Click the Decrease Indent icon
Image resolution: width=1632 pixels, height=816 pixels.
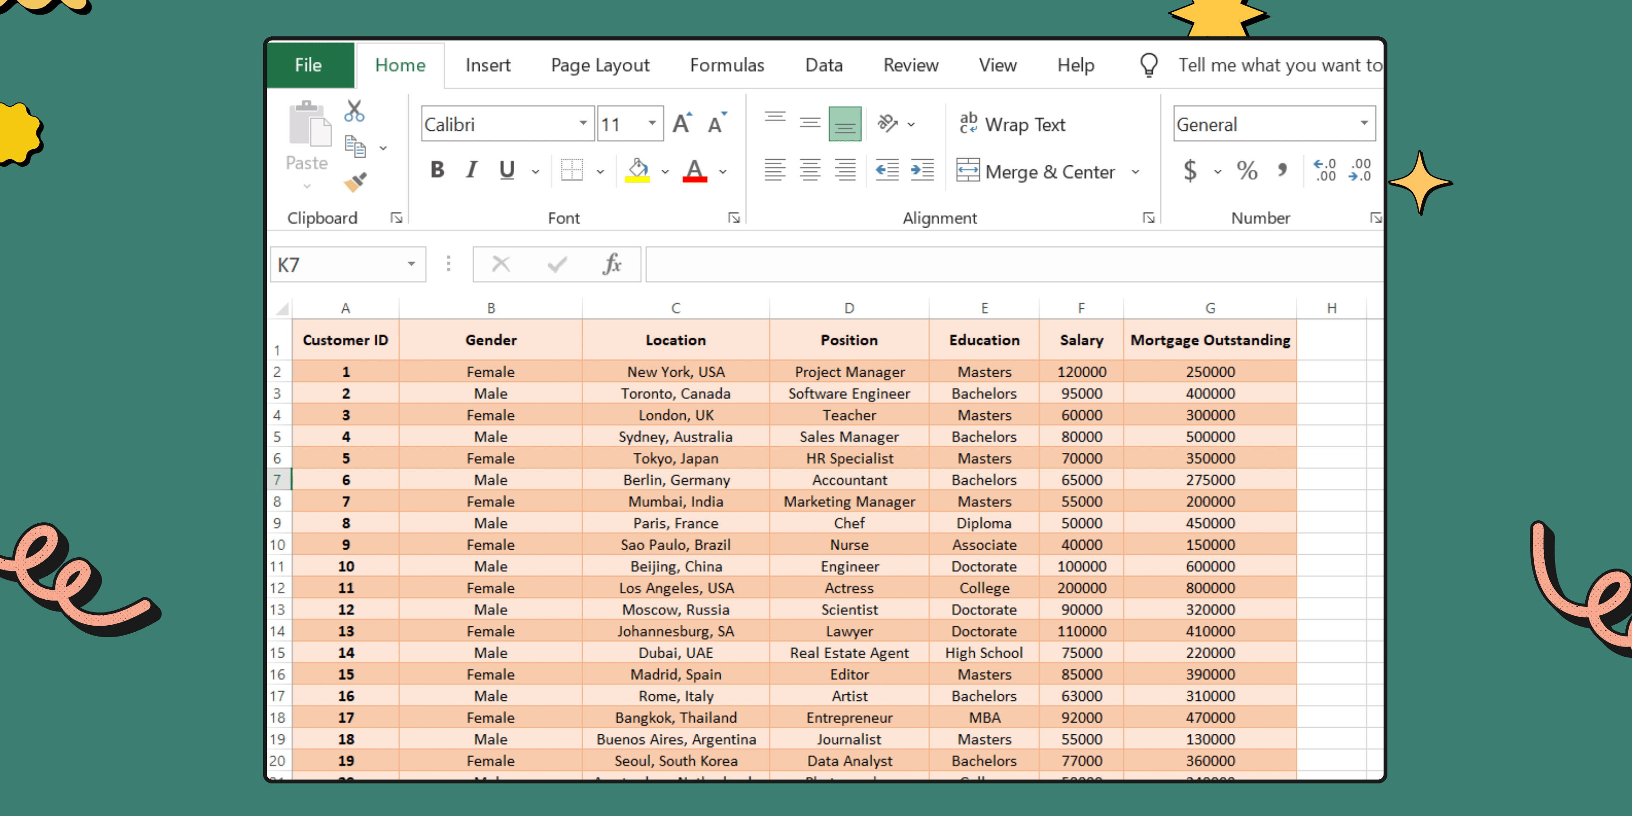(886, 170)
